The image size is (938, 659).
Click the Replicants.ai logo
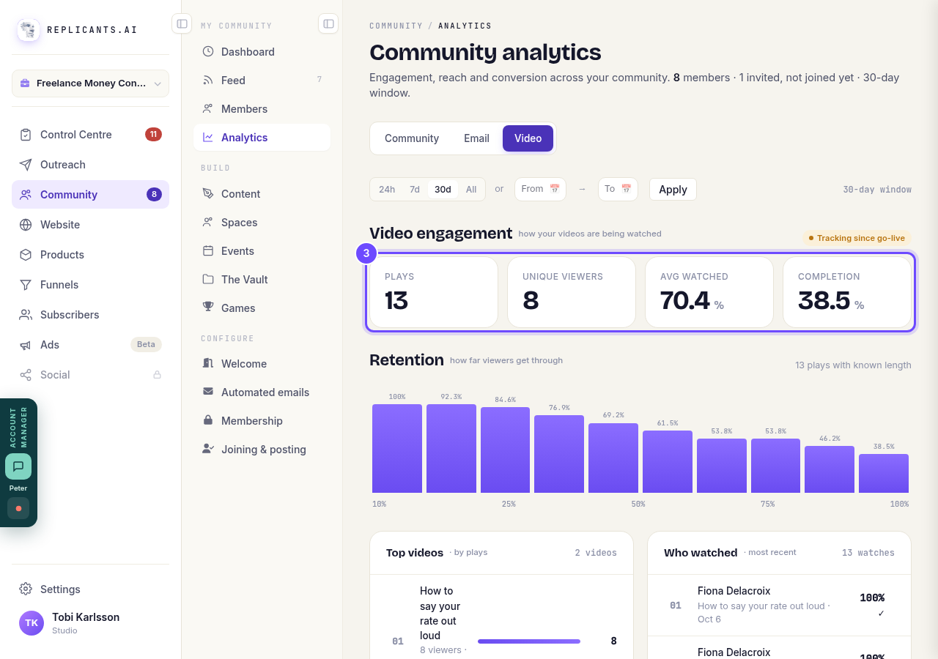pos(29,30)
